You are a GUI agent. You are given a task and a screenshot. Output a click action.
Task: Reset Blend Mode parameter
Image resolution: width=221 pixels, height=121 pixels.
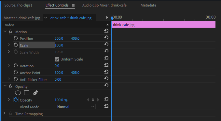[x=106, y=106]
